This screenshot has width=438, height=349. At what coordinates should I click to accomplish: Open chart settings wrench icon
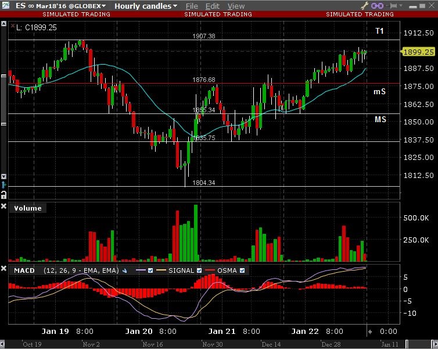click(x=365, y=6)
